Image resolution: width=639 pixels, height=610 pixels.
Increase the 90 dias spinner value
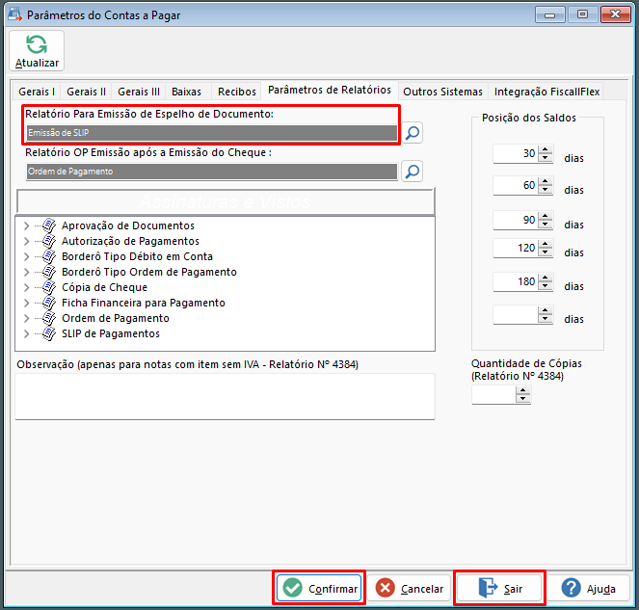click(x=546, y=216)
